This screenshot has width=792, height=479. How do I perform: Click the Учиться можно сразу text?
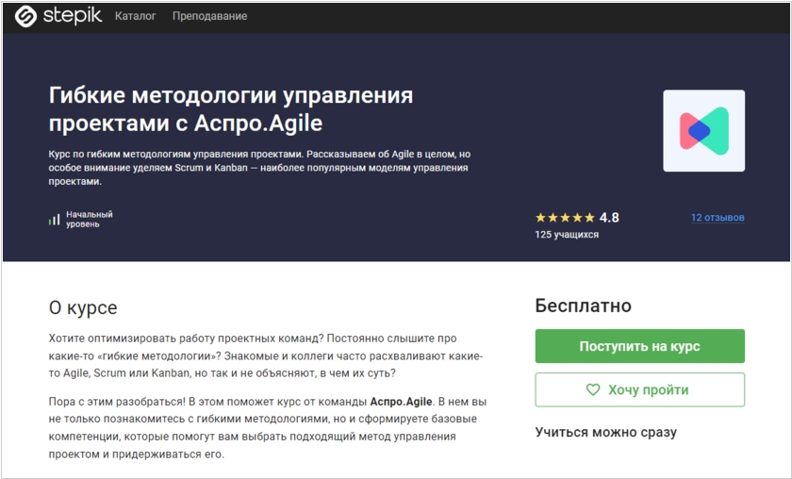tap(605, 433)
